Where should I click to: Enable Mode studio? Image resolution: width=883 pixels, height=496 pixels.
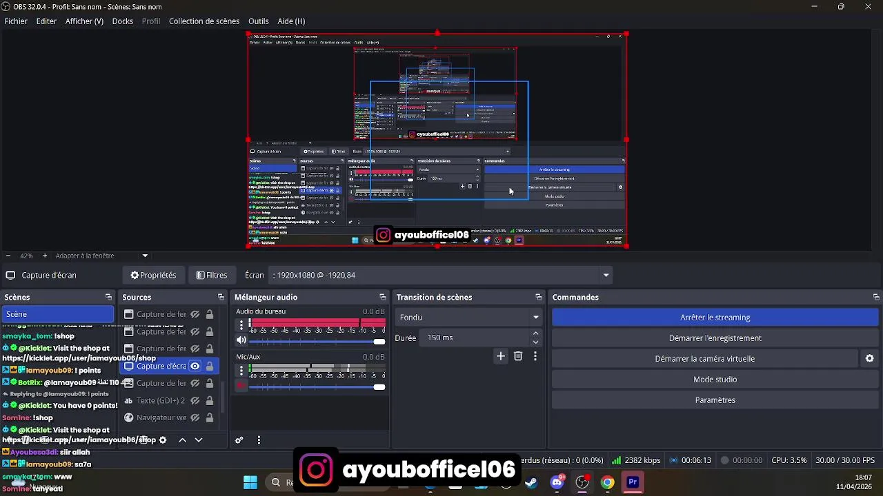[715, 379]
